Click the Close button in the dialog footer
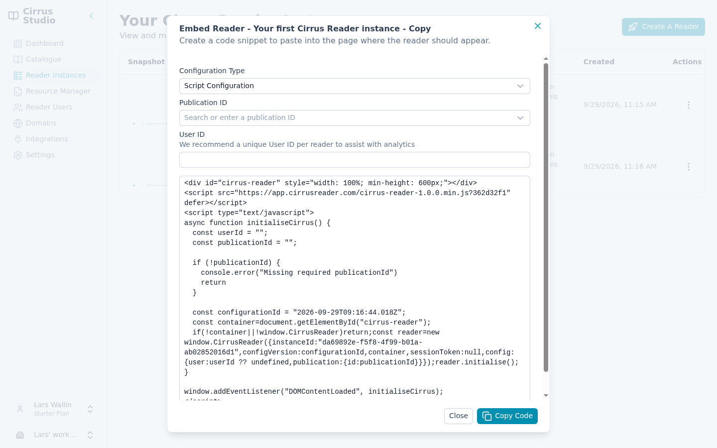Viewport: 717px width, 448px height. click(459, 416)
